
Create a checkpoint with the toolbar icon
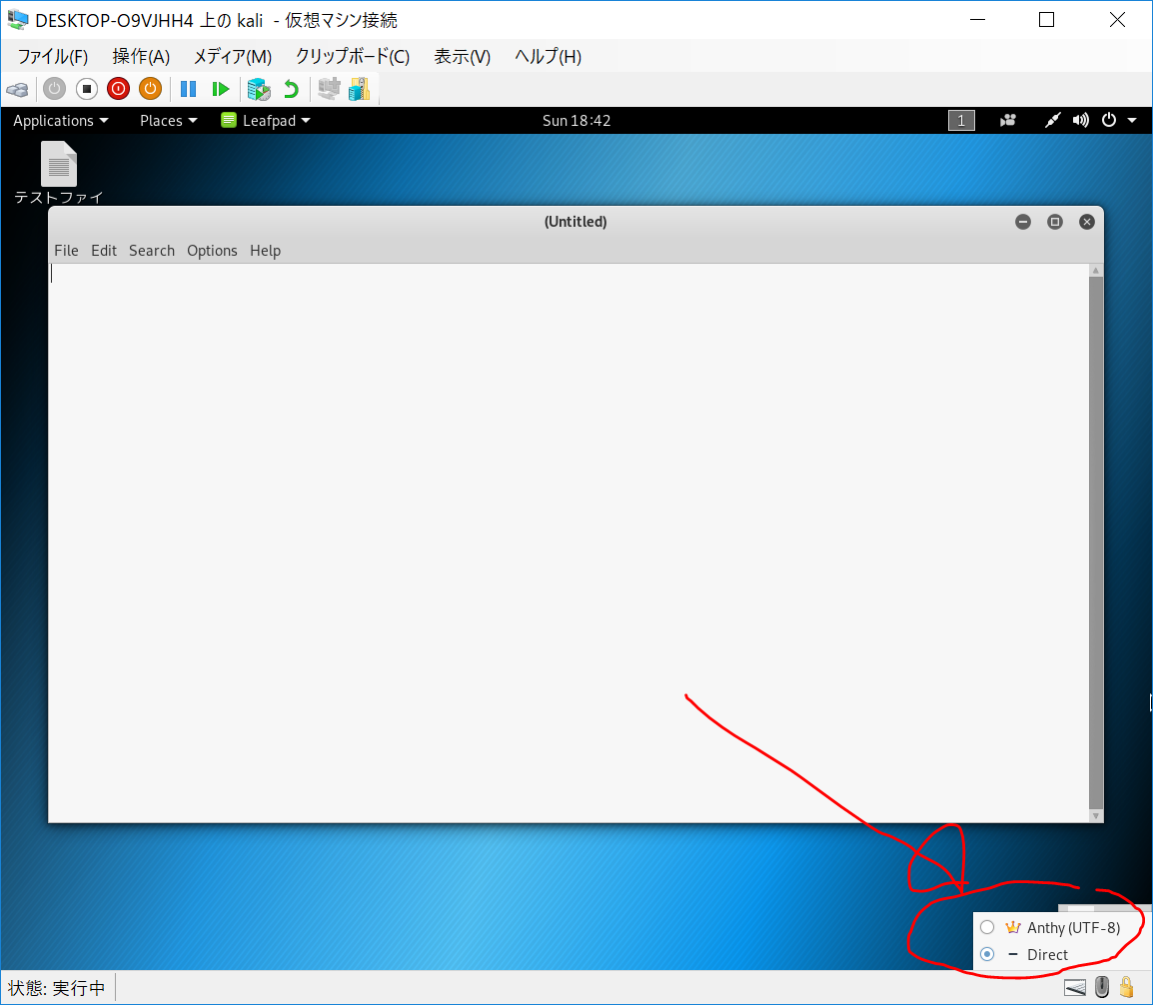click(259, 89)
